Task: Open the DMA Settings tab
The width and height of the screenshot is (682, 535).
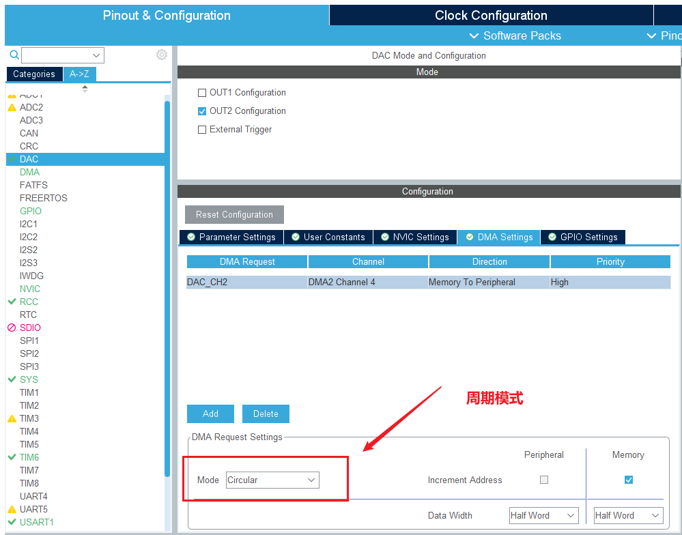Action: point(499,237)
